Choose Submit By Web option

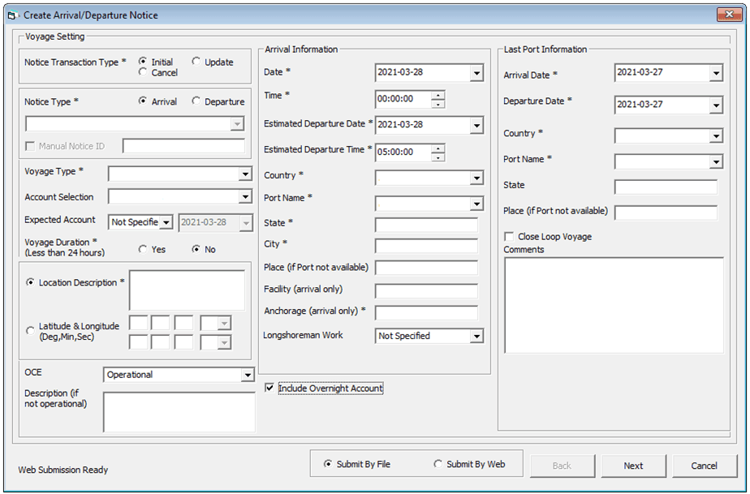click(x=438, y=463)
